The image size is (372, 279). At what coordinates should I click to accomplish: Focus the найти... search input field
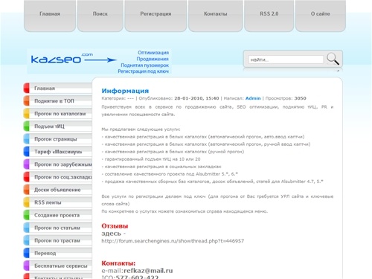tap(286, 60)
